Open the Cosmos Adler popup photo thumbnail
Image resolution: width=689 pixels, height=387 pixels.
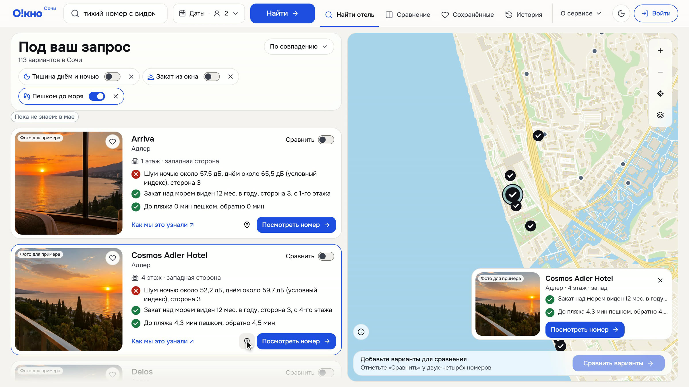click(508, 304)
